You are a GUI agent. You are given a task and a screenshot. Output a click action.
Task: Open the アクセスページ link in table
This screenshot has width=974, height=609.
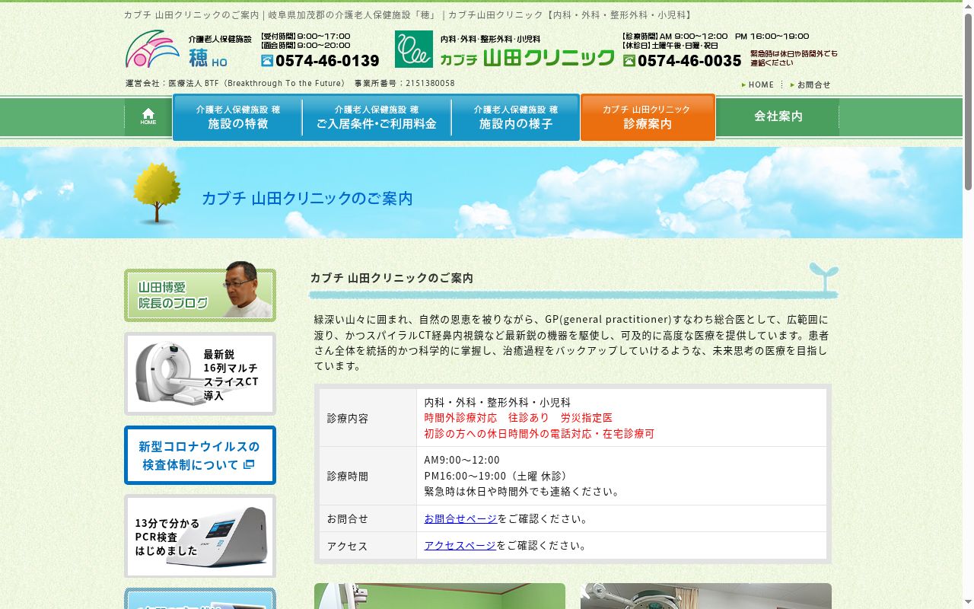point(460,545)
